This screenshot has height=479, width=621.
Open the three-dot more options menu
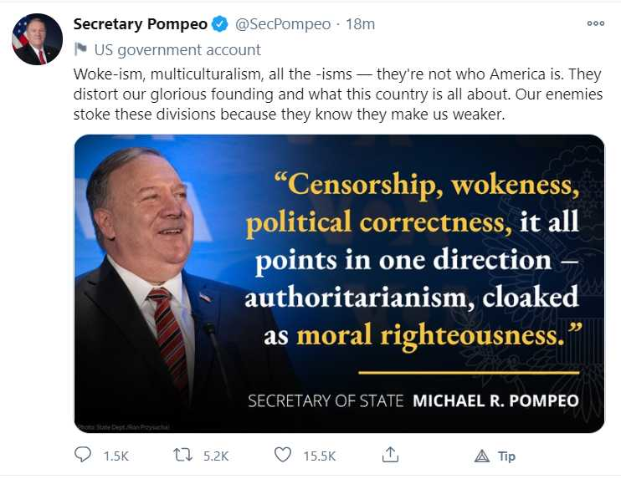(595, 23)
